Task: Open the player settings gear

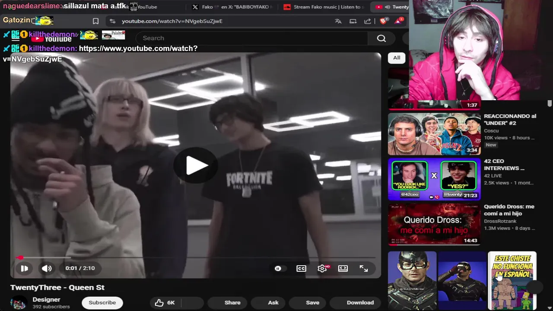Action: 322,268
